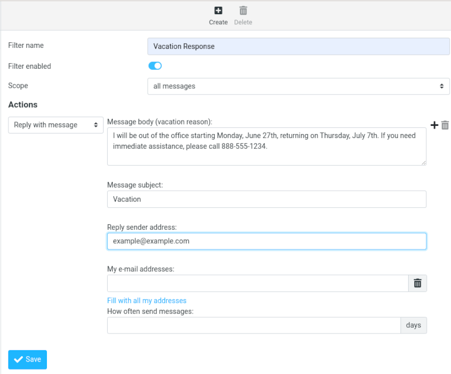This screenshot has height=374, width=451.
Task: Open the Reply with message action dropdown
Action: pyautogui.click(x=56, y=125)
